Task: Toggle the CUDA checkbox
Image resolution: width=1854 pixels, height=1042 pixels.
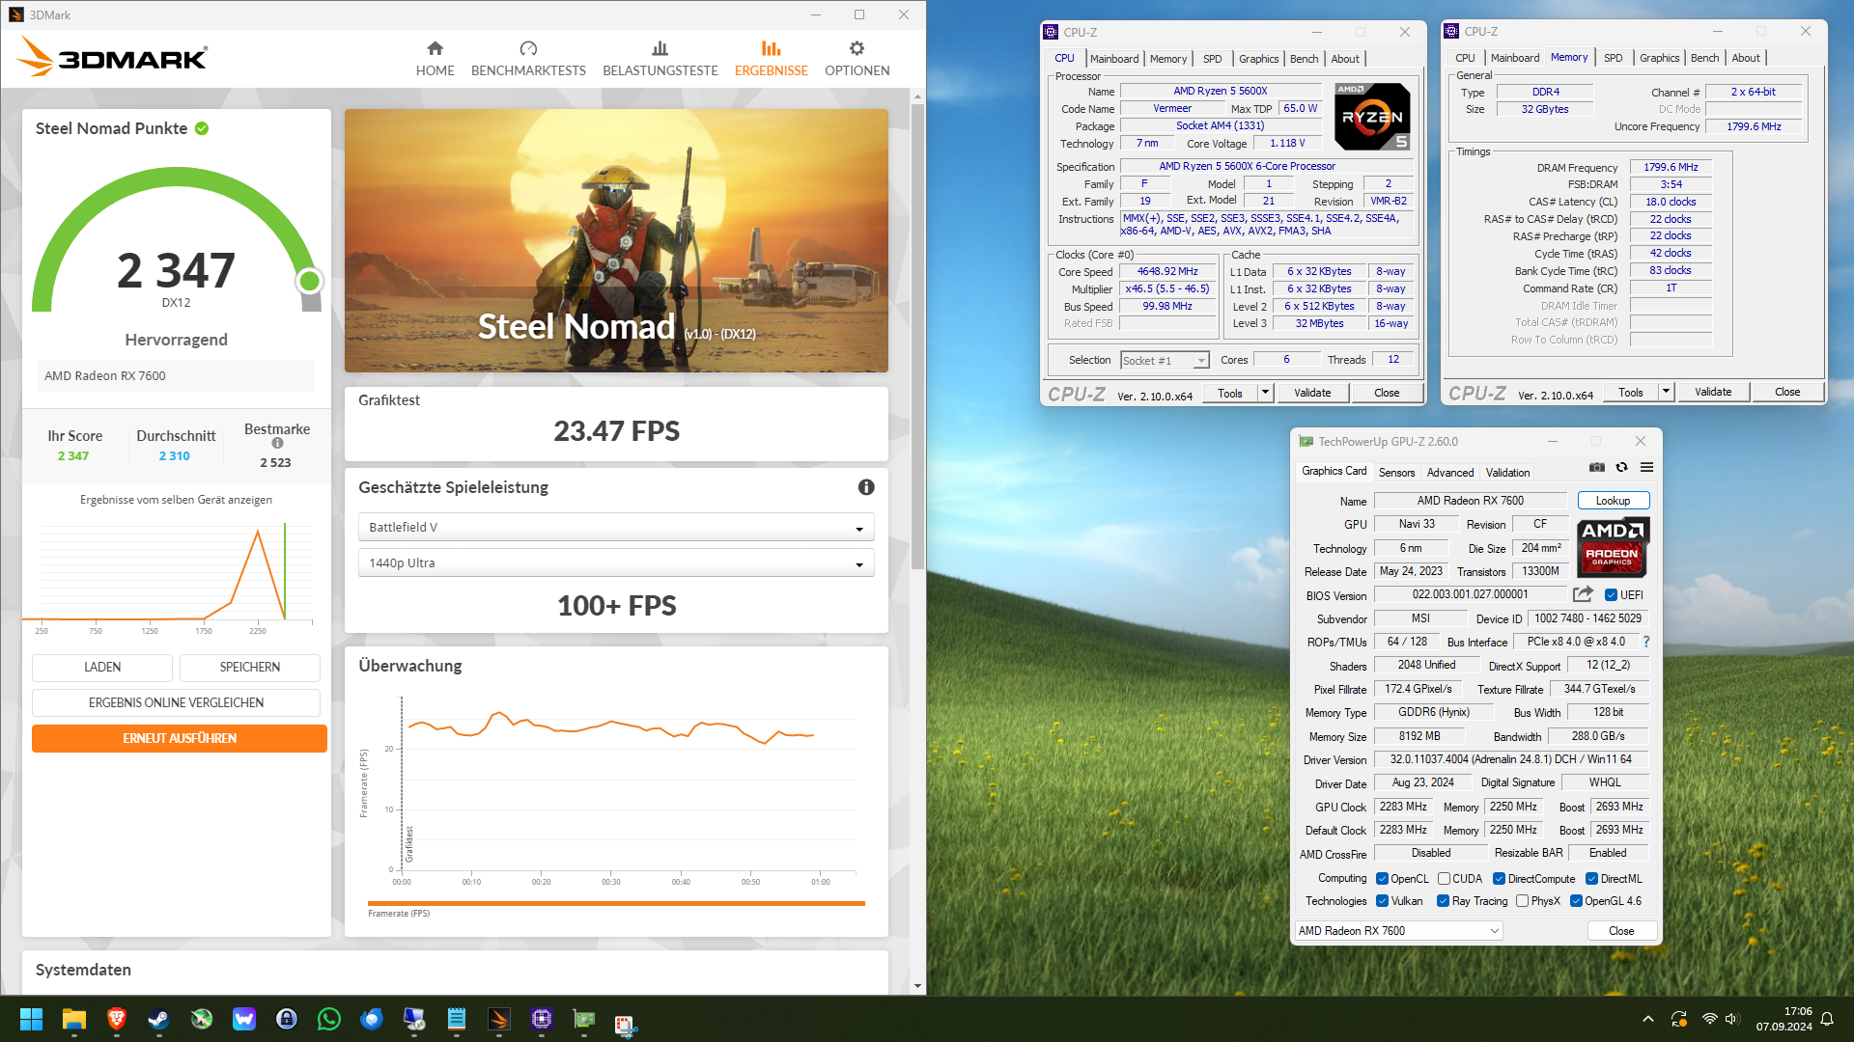Action: tap(1444, 878)
